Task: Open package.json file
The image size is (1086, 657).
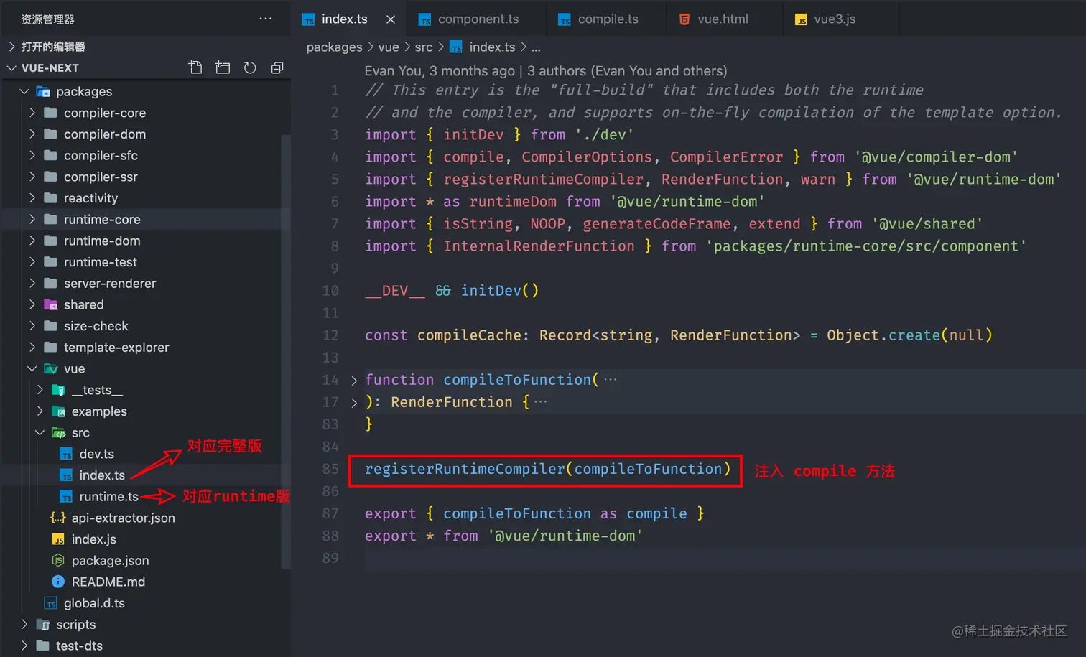Action: point(110,561)
